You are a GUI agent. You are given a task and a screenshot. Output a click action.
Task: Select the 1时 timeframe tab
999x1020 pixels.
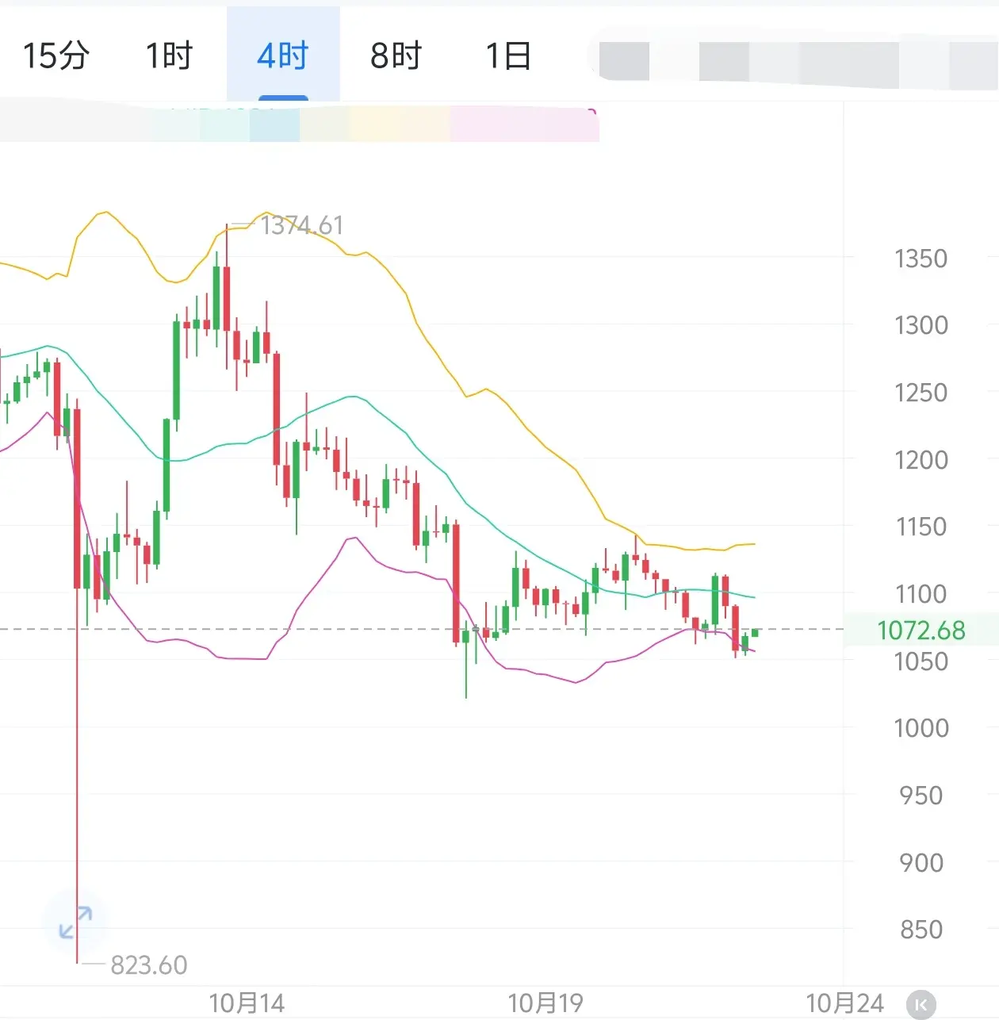(169, 56)
